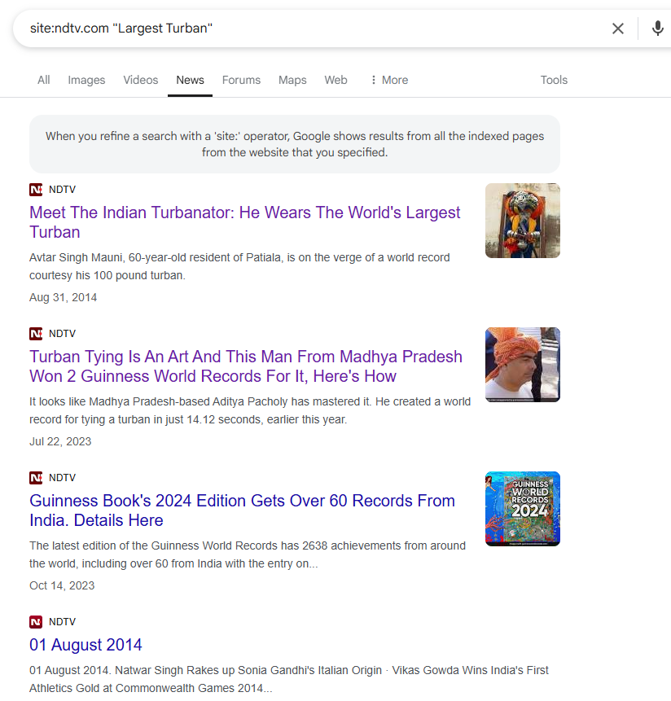Click the 'site:' operator info notice
Image resolution: width=671 pixels, height=701 pixels.
[295, 144]
